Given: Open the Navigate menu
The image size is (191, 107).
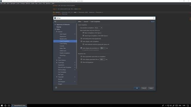Looking at the screenshot, I should 13,3.
